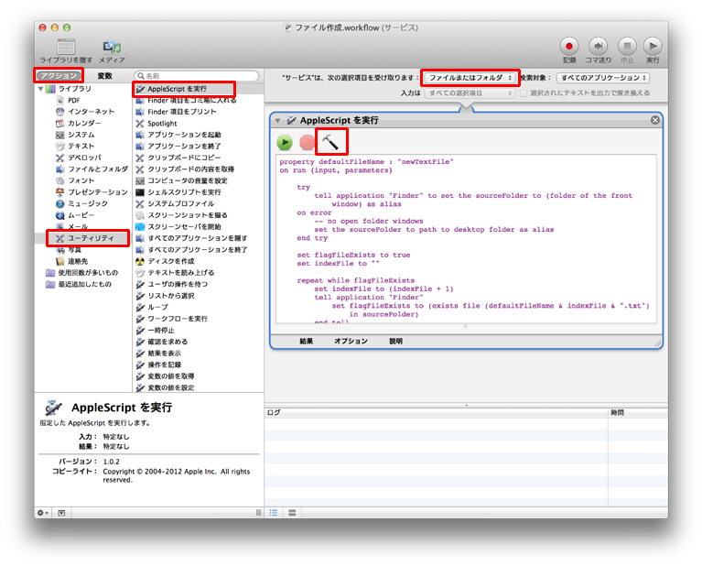Stop the script with red stop icon
The image size is (702, 566).
308,143
